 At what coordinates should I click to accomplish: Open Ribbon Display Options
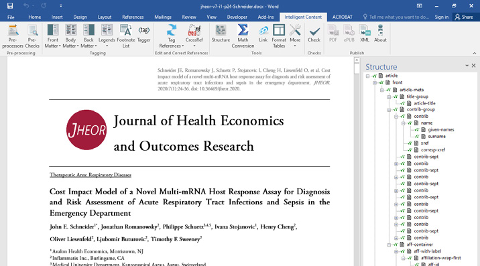coord(420,6)
